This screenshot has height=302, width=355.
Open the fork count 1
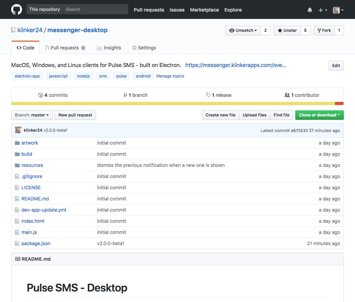[x=339, y=30]
